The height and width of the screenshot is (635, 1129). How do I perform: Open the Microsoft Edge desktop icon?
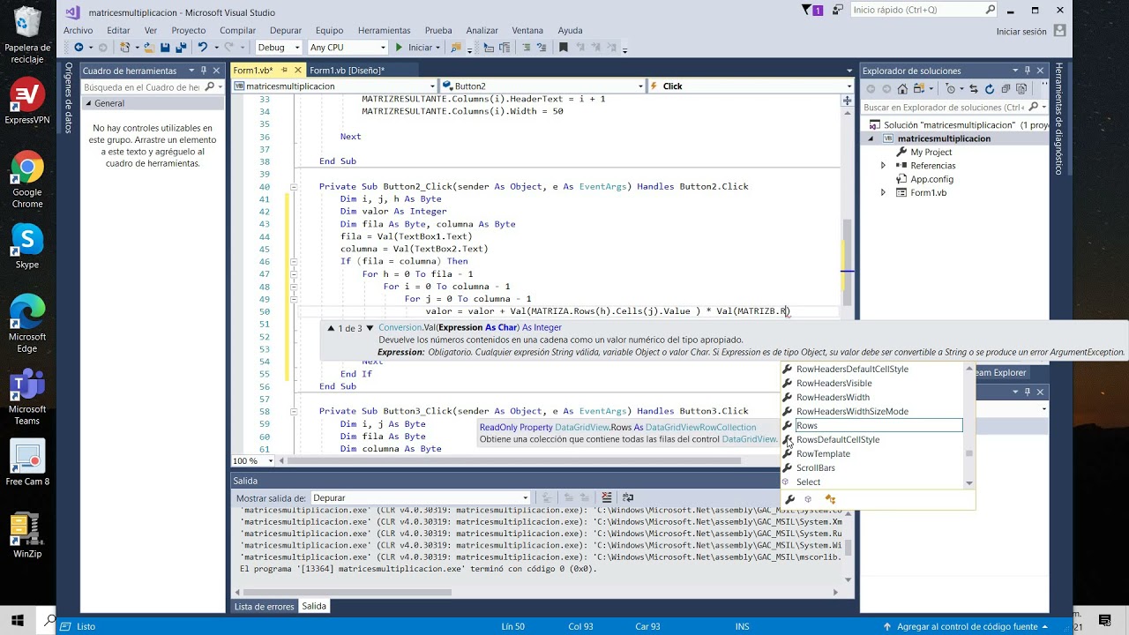(x=27, y=324)
